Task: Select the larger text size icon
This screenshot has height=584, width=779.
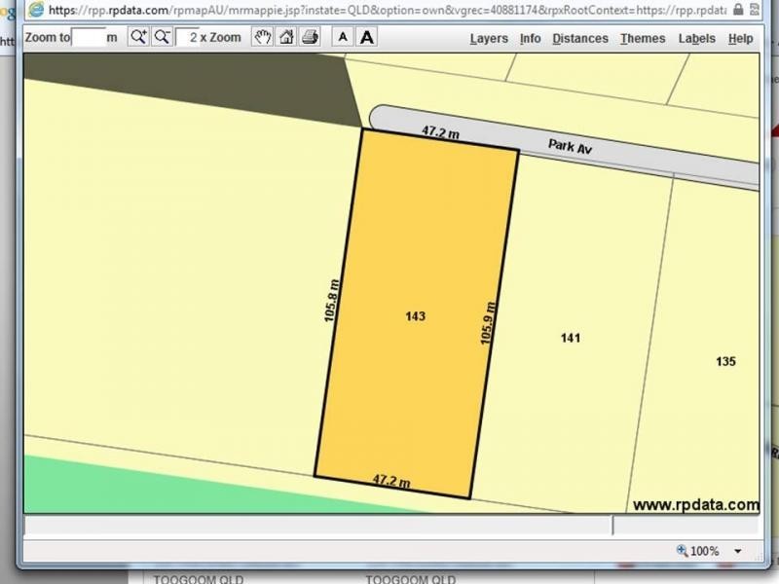Action: click(367, 37)
